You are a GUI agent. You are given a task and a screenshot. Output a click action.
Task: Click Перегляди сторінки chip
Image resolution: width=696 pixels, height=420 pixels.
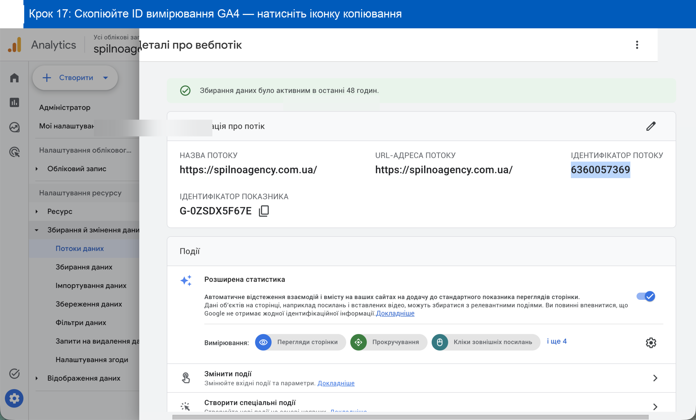click(x=300, y=342)
